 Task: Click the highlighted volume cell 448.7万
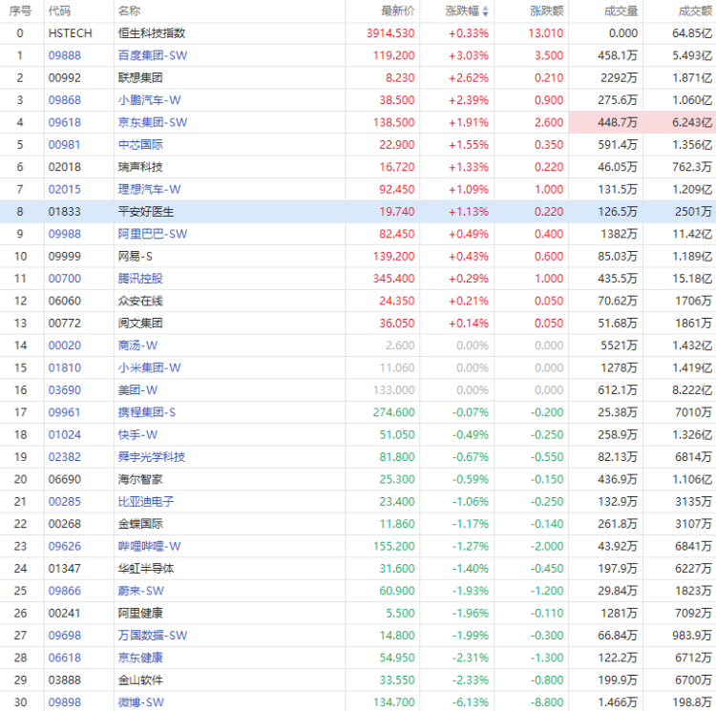(605, 122)
